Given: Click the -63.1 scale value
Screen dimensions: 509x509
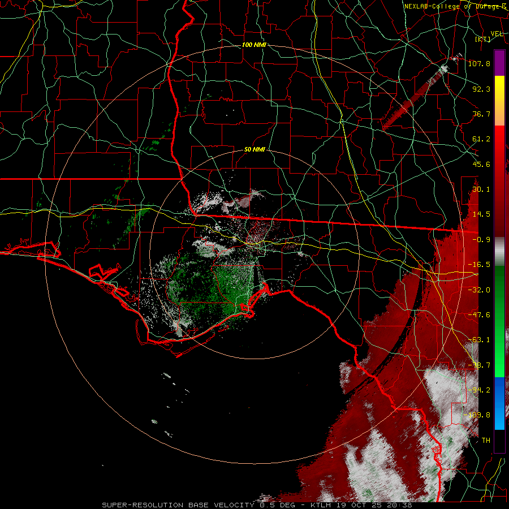Looking at the screenshot, I should [x=479, y=340].
